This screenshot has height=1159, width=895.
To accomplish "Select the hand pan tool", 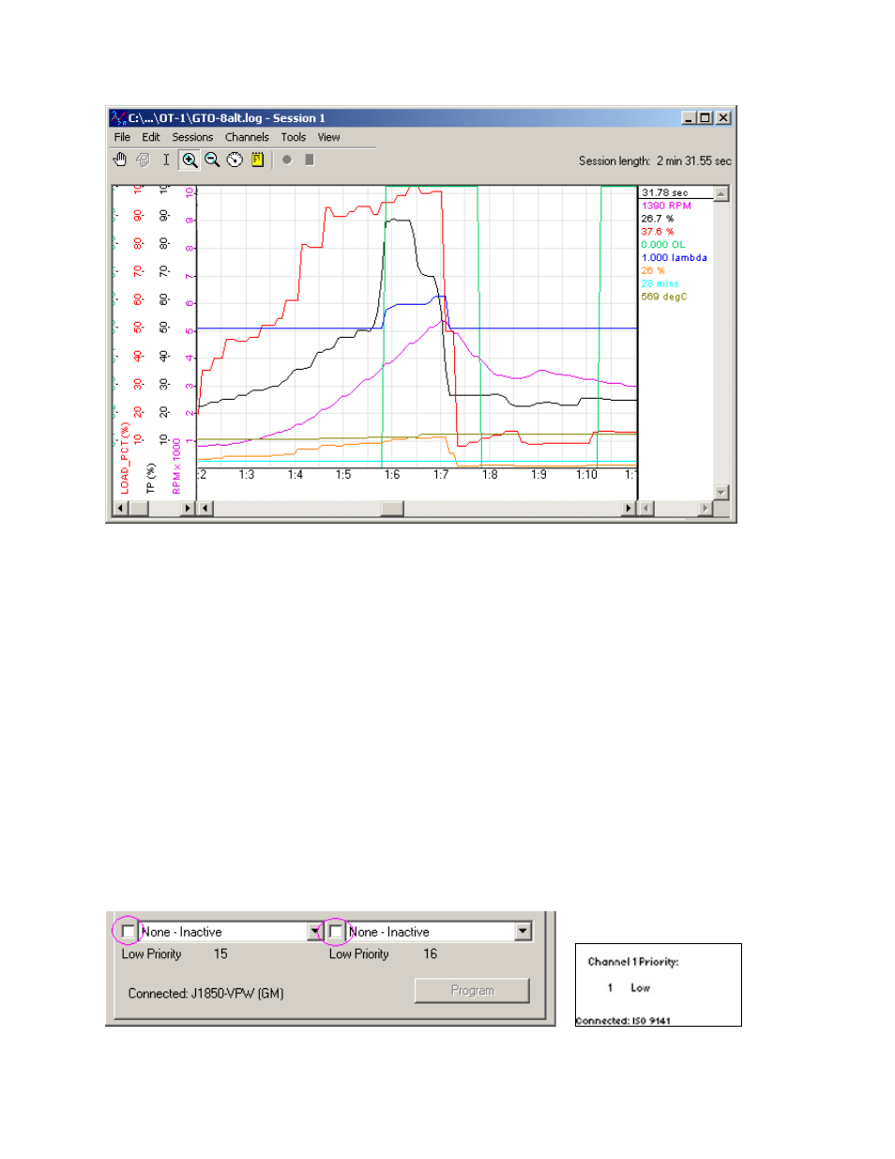I will (x=120, y=160).
